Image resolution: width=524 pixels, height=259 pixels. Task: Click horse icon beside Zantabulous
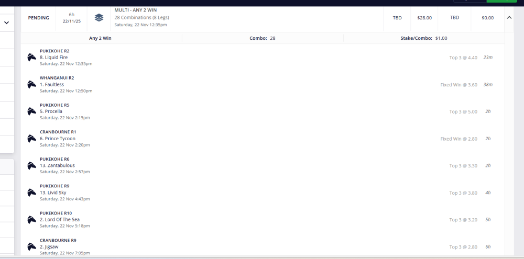[x=32, y=165]
